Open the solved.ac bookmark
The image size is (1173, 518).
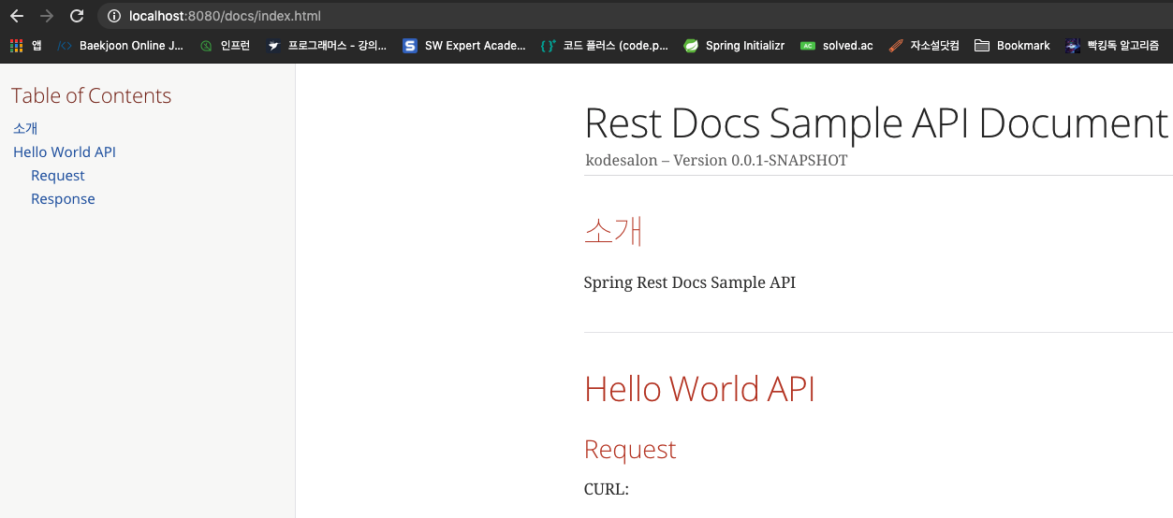point(847,45)
